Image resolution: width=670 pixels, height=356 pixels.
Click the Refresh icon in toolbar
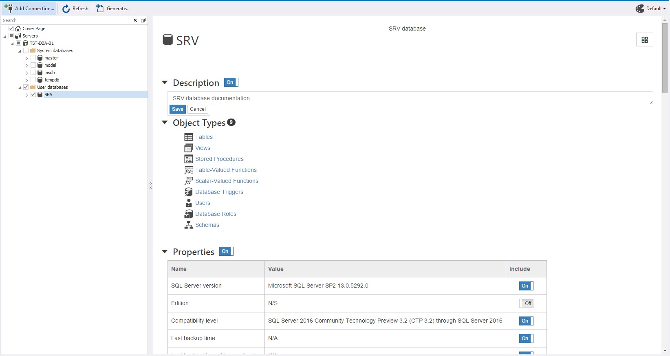tap(66, 9)
